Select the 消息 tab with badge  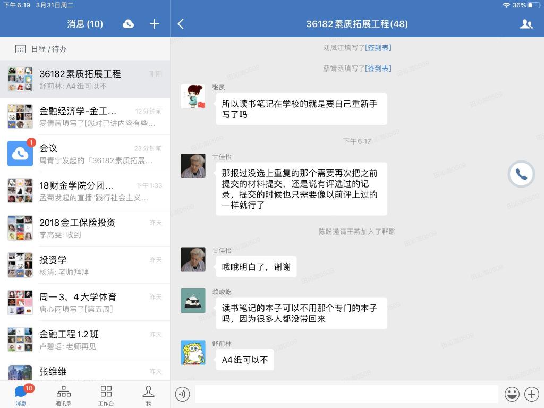(x=21, y=395)
